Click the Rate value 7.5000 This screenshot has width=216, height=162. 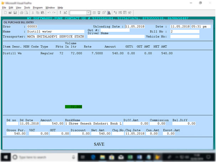point(97,53)
